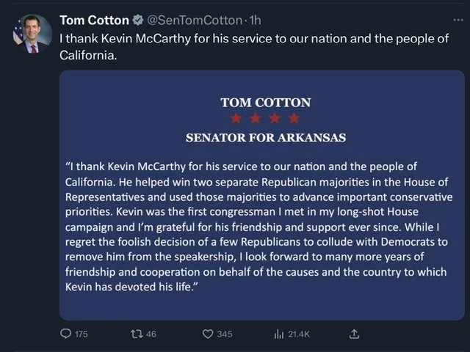Open Tom Cotton's profile avatar photo
This screenshot has width=470, height=352.
[x=32, y=34]
